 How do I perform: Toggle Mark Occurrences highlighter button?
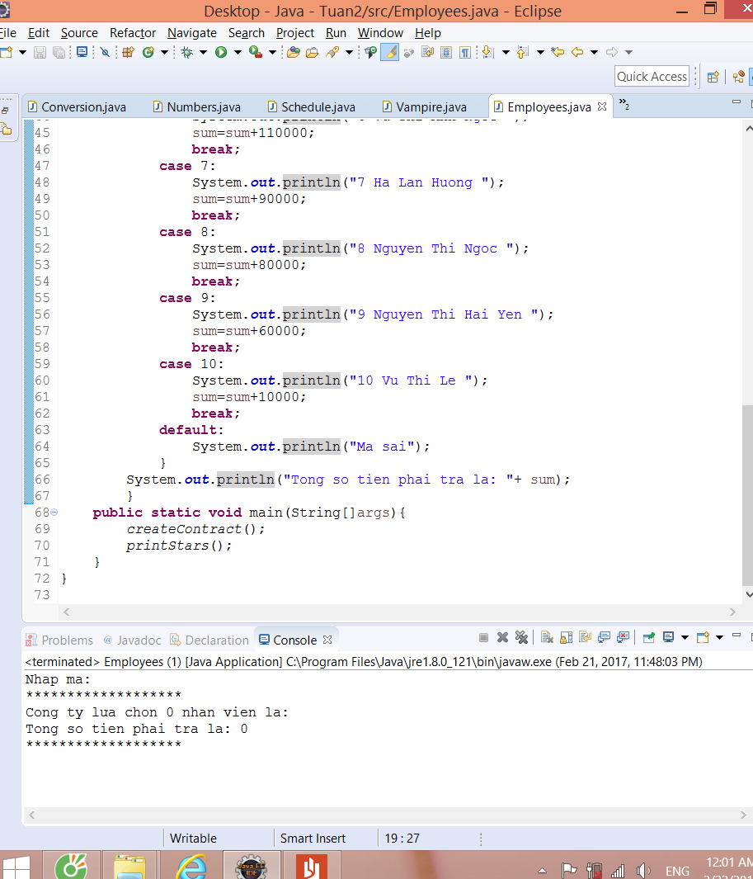389,52
